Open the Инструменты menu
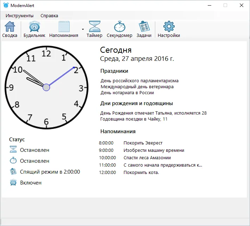The width and height of the screenshot is (250, 226). tap(19, 15)
